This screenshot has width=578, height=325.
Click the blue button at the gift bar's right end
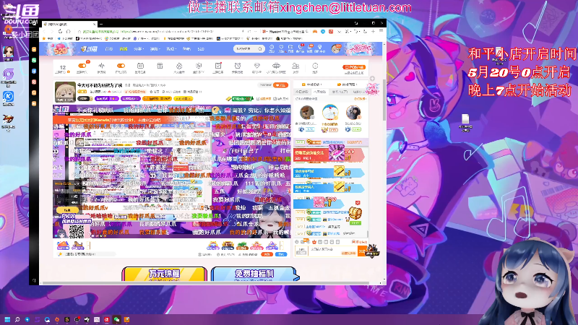click(x=281, y=254)
